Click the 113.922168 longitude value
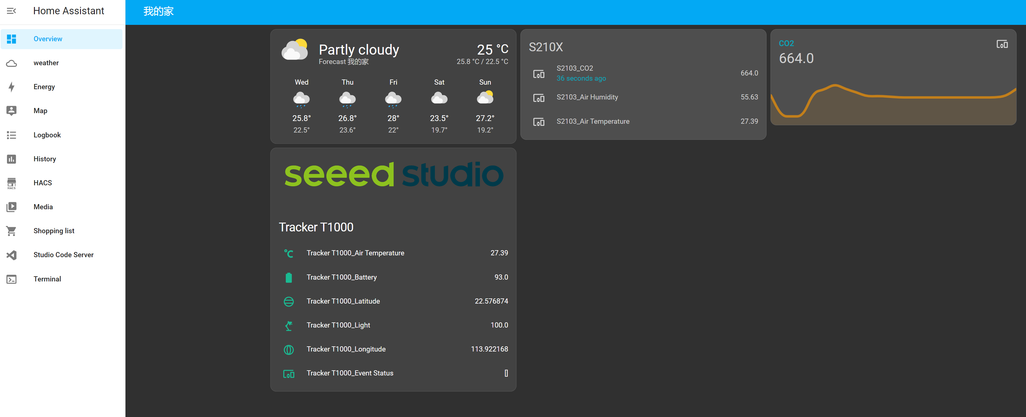1026x417 pixels. (490, 349)
